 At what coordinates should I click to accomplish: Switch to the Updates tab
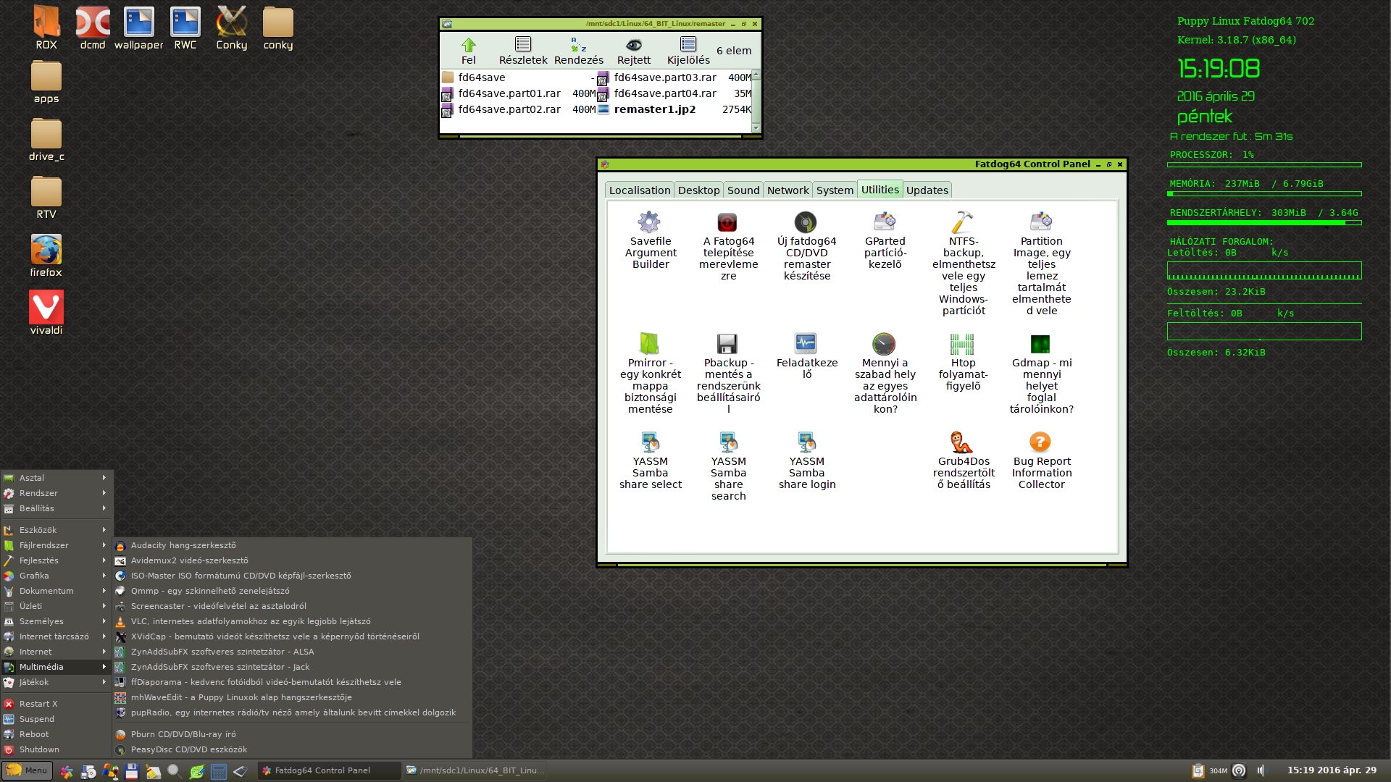[927, 190]
